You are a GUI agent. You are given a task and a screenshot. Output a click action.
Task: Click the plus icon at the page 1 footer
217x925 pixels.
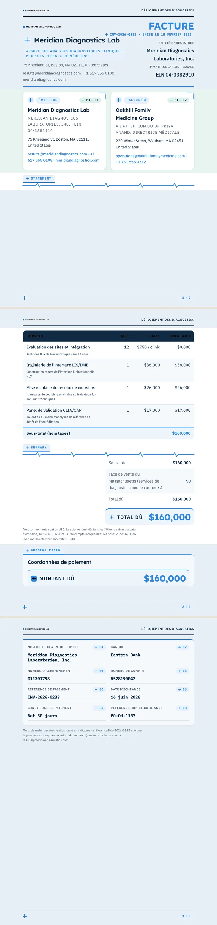coord(24,298)
